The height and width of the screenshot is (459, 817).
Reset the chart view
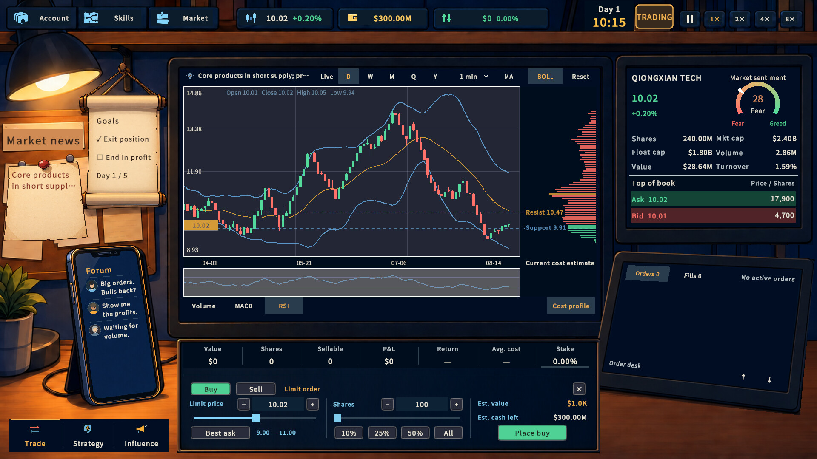point(580,76)
